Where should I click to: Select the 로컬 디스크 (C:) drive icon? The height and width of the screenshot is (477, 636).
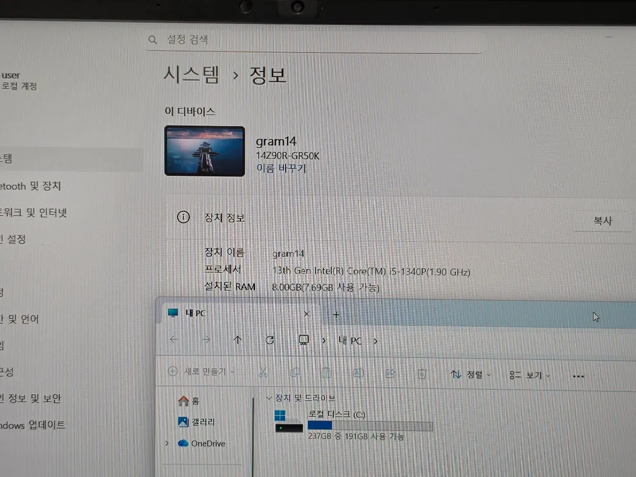tap(289, 422)
